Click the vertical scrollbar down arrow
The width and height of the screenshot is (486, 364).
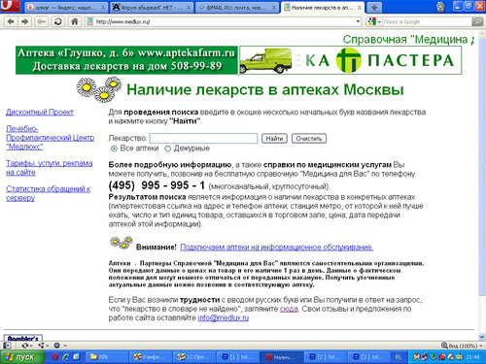point(482,338)
